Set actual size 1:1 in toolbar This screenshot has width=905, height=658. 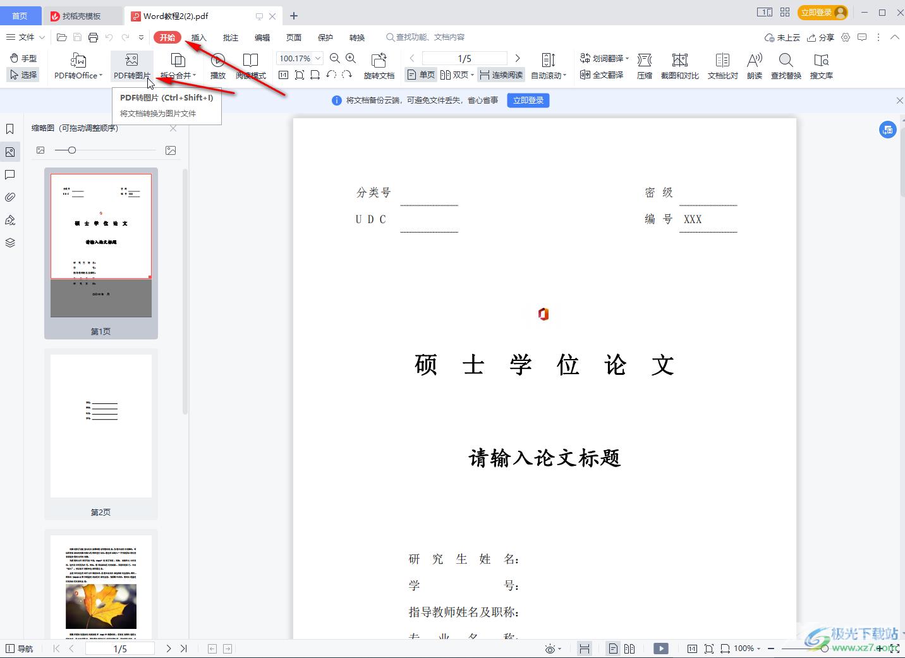pos(283,75)
